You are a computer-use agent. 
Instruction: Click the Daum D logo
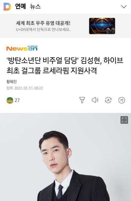pos(7,7)
